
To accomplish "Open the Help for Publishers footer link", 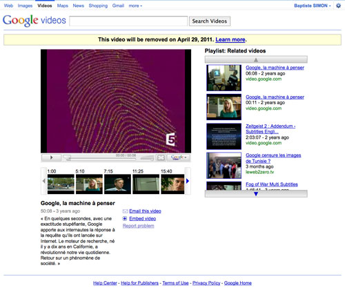I will 139,283.
